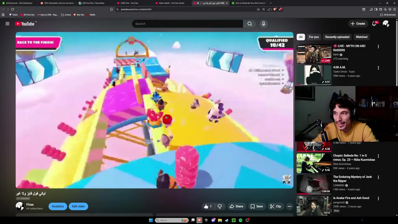
Task: Open Netflix bookmark in bookmarks bar
Action: tap(91, 15)
